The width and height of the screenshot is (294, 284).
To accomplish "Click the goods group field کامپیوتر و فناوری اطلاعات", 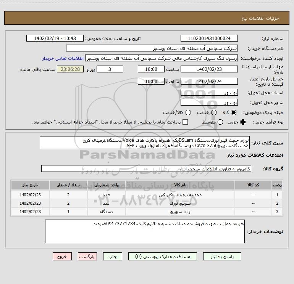I will [146, 168].
